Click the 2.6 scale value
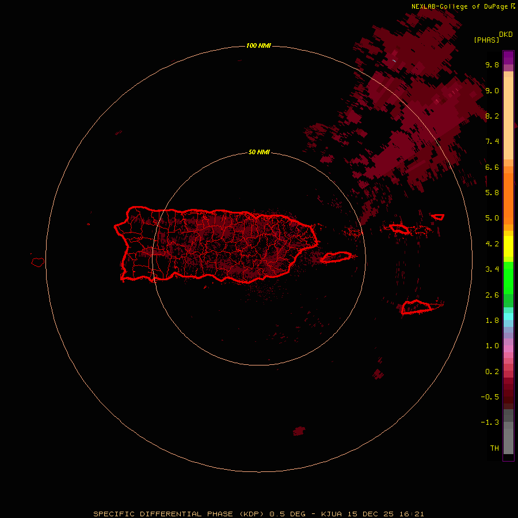This screenshot has height=518, width=518. tap(492, 295)
